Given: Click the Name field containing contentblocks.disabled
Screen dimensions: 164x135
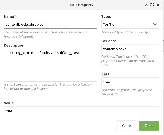Looking at the screenshot, I should pyautogui.click(x=50, y=24).
